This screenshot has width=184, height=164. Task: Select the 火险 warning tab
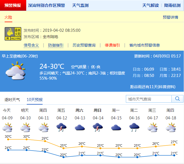[8, 17]
